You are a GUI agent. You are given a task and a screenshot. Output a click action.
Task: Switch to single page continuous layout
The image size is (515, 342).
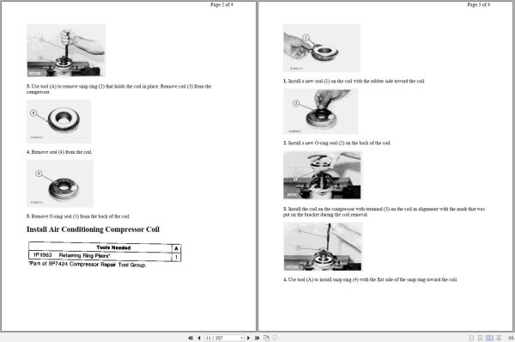tap(480, 338)
